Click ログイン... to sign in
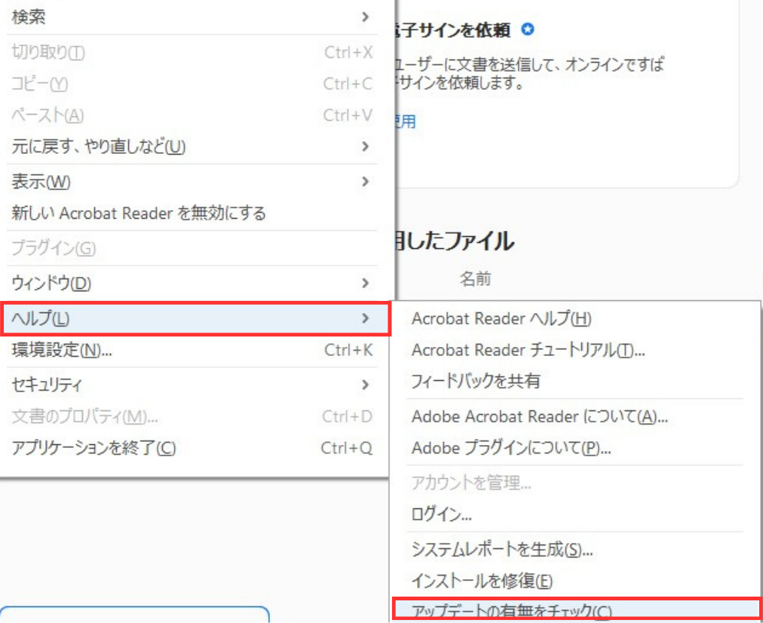763x623 pixels. point(442,516)
